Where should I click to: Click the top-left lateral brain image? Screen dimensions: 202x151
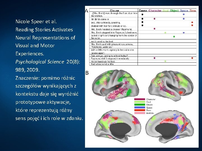115,85
